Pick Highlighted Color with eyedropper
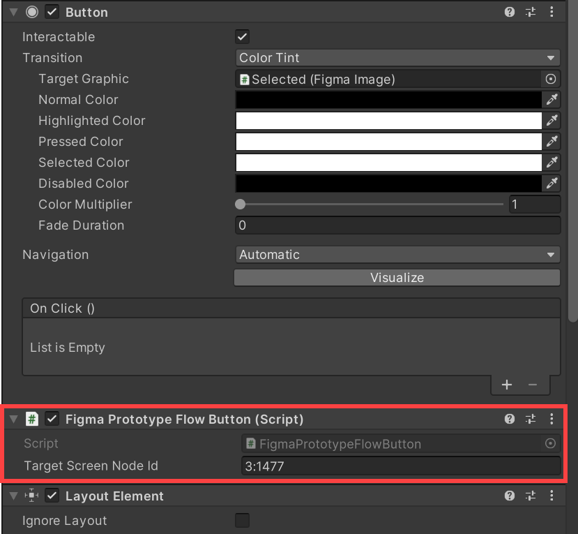 coord(552,121)
